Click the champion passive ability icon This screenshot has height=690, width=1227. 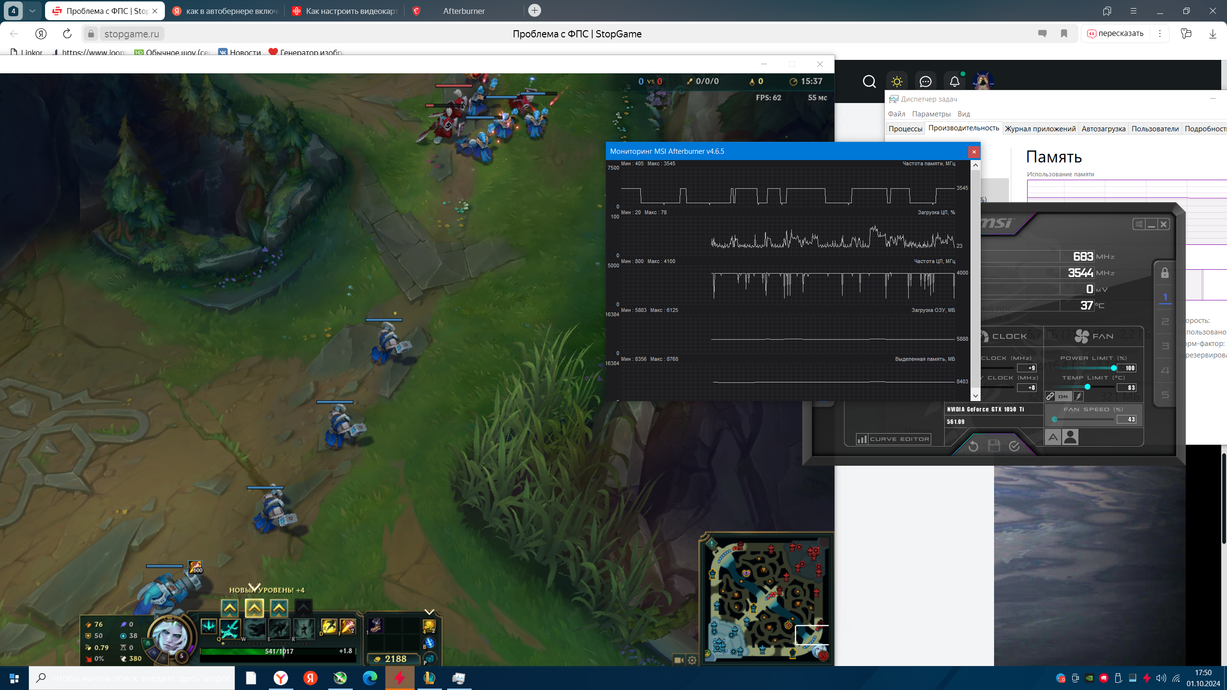click(x=208, y=626)
